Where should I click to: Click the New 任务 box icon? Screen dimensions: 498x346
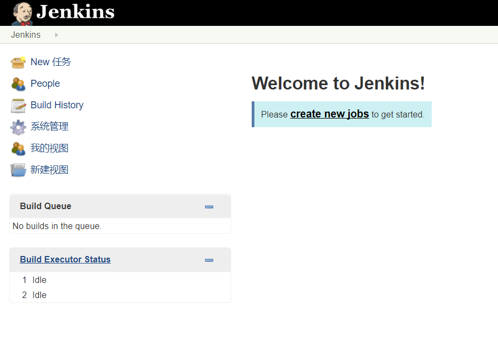point(18,63)
